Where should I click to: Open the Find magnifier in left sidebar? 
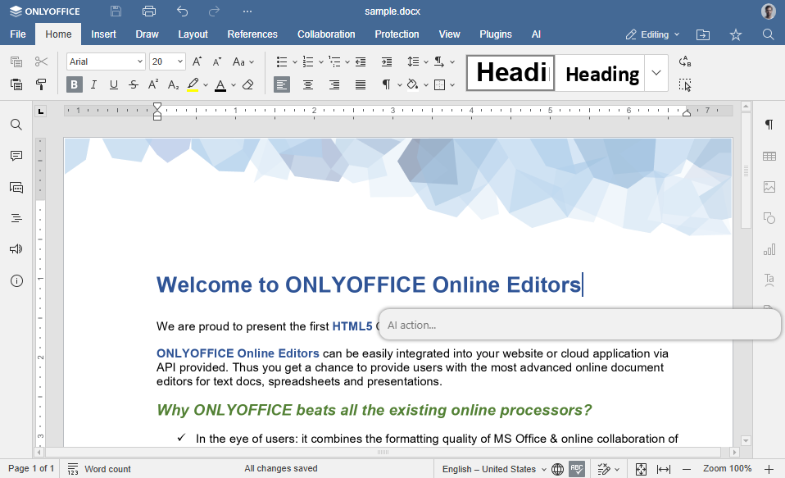[x=16, y=125]
